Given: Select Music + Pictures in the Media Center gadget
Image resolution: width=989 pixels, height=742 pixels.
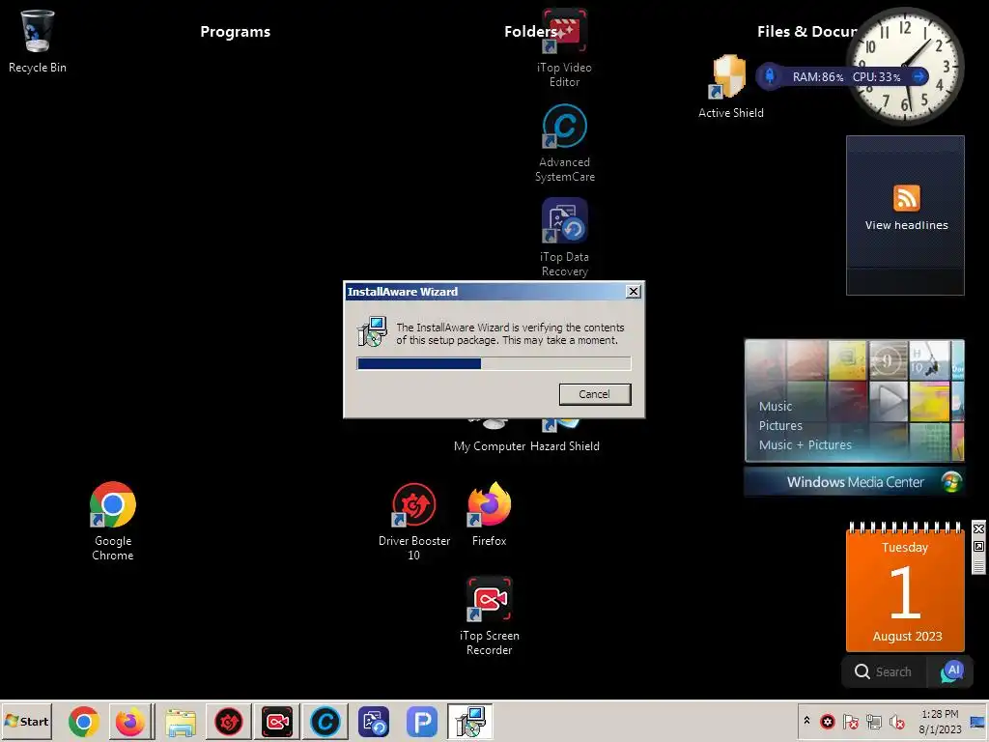Looking at the screenshot, I should [x=805, y=445].
